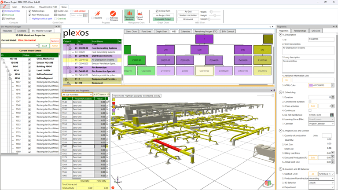This screenshot has height=190, width=338.
Task: Collapse the 4. Location and 4D behavior section
Action: pyautogui.click(x=280, y=169)
